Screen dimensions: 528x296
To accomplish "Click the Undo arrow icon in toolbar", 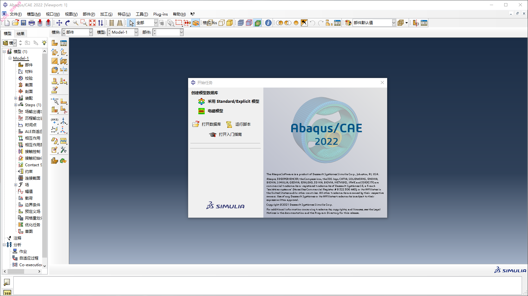I will [x=312, y=23].
